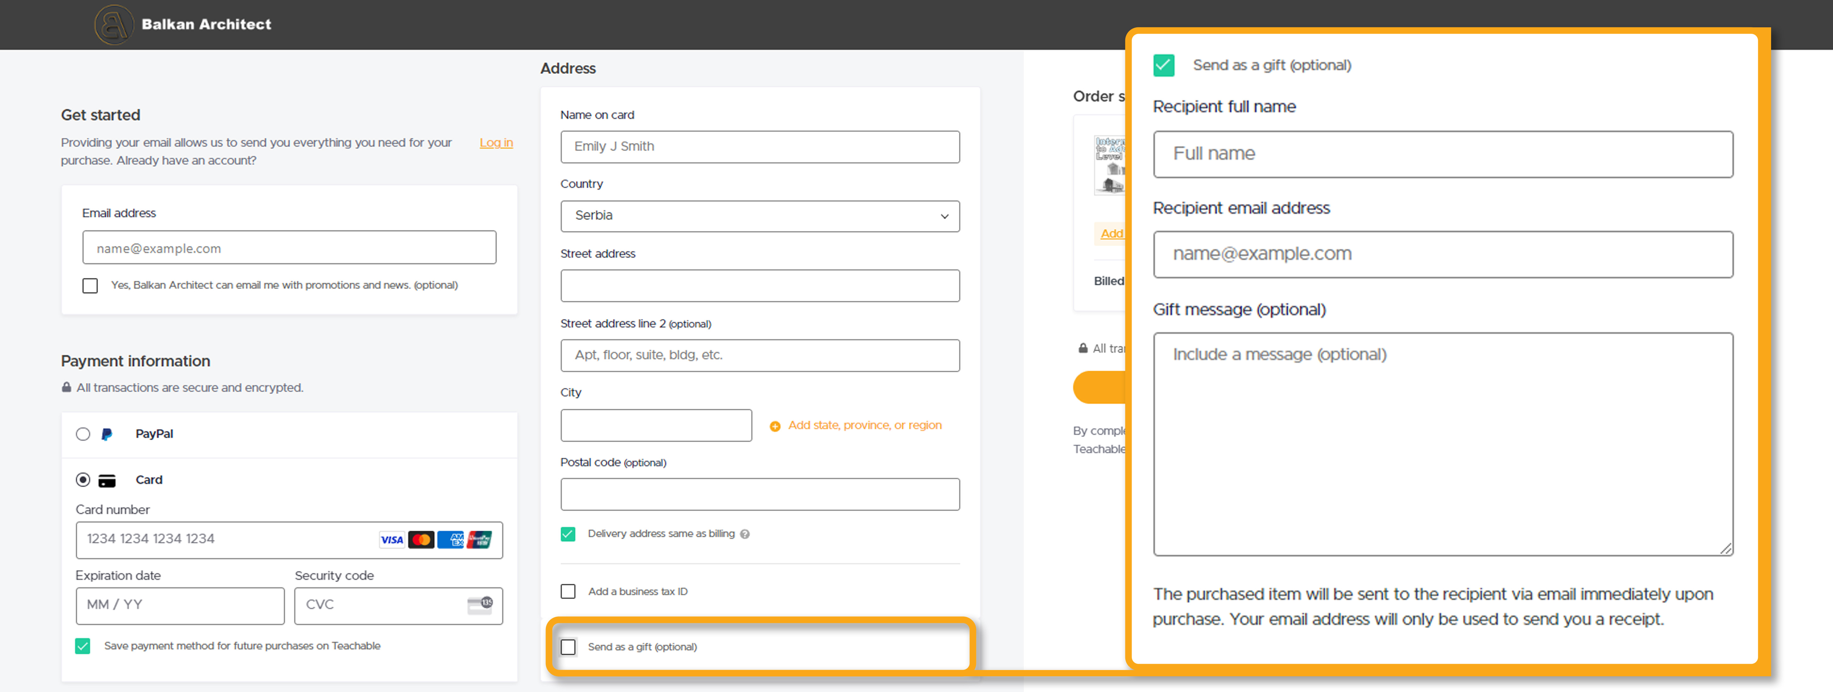Focus Street address line 2 field
1833x692 pixels.
[760, 356]
